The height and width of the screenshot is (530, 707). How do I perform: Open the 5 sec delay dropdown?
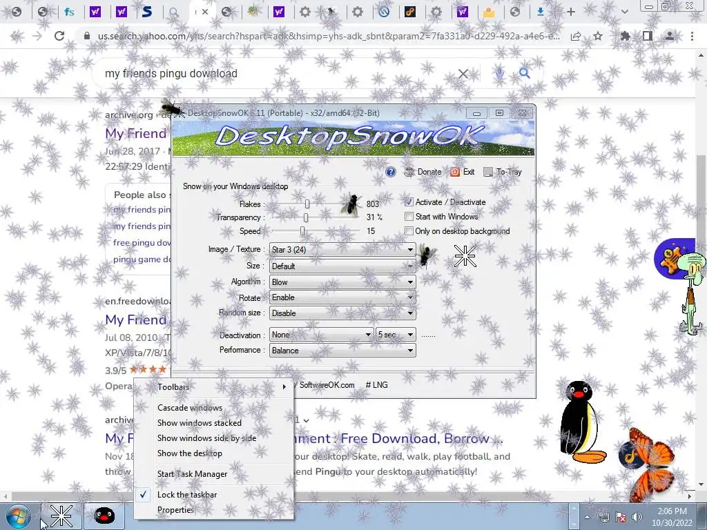(x=396, y=335)
